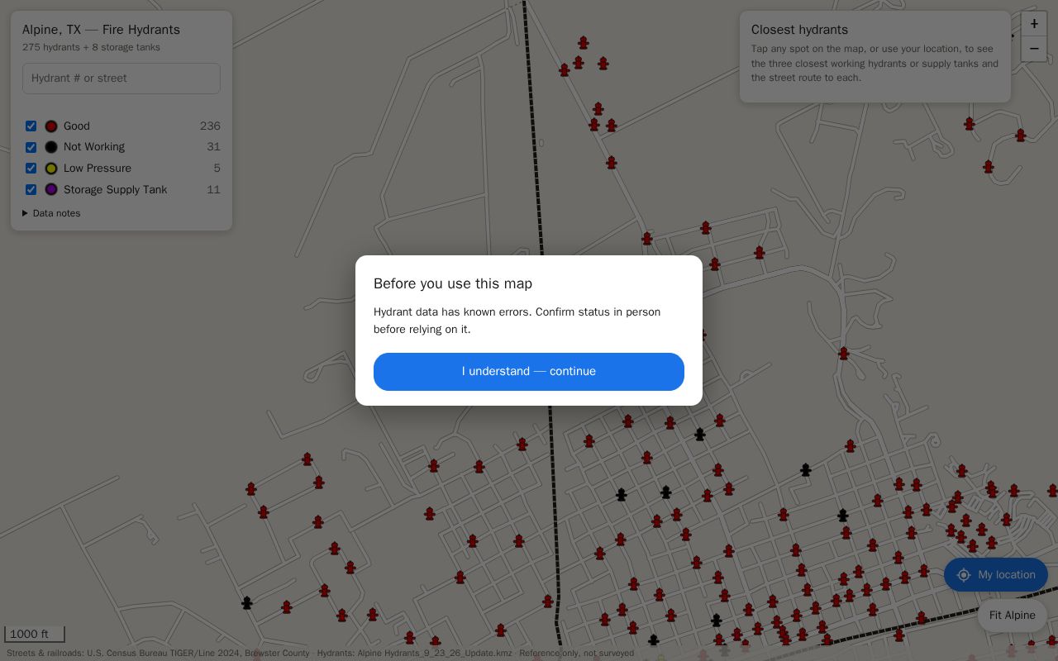Disable the Low Pressure checkbox

click(31, 169)
